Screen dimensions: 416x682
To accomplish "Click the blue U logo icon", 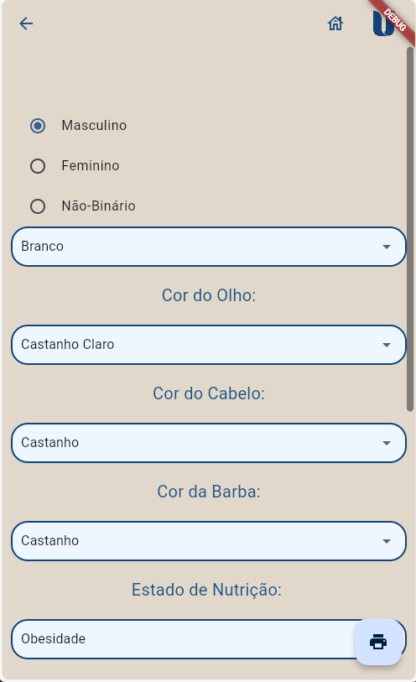I will coord(383,23).
